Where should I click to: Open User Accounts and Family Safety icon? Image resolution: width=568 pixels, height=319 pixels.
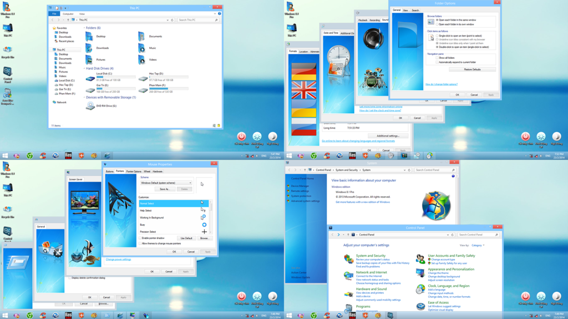pyautogui.click(x=420, y=259)
